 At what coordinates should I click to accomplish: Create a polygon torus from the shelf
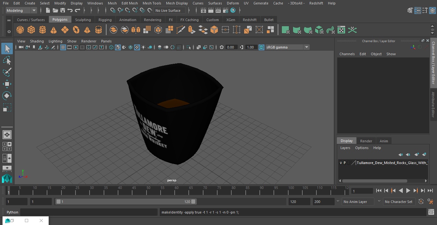(76, 30)
